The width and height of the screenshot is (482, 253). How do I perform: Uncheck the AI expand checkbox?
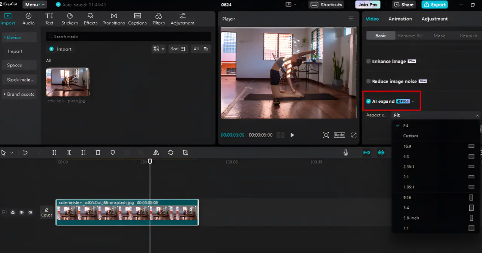(368, 101)
